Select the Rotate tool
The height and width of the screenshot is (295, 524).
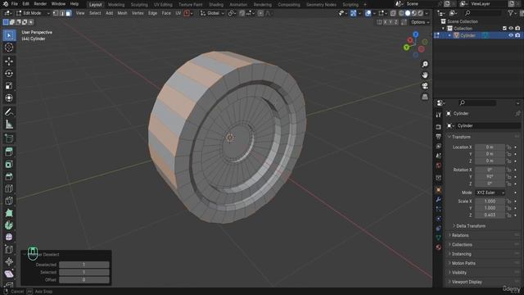9,74
